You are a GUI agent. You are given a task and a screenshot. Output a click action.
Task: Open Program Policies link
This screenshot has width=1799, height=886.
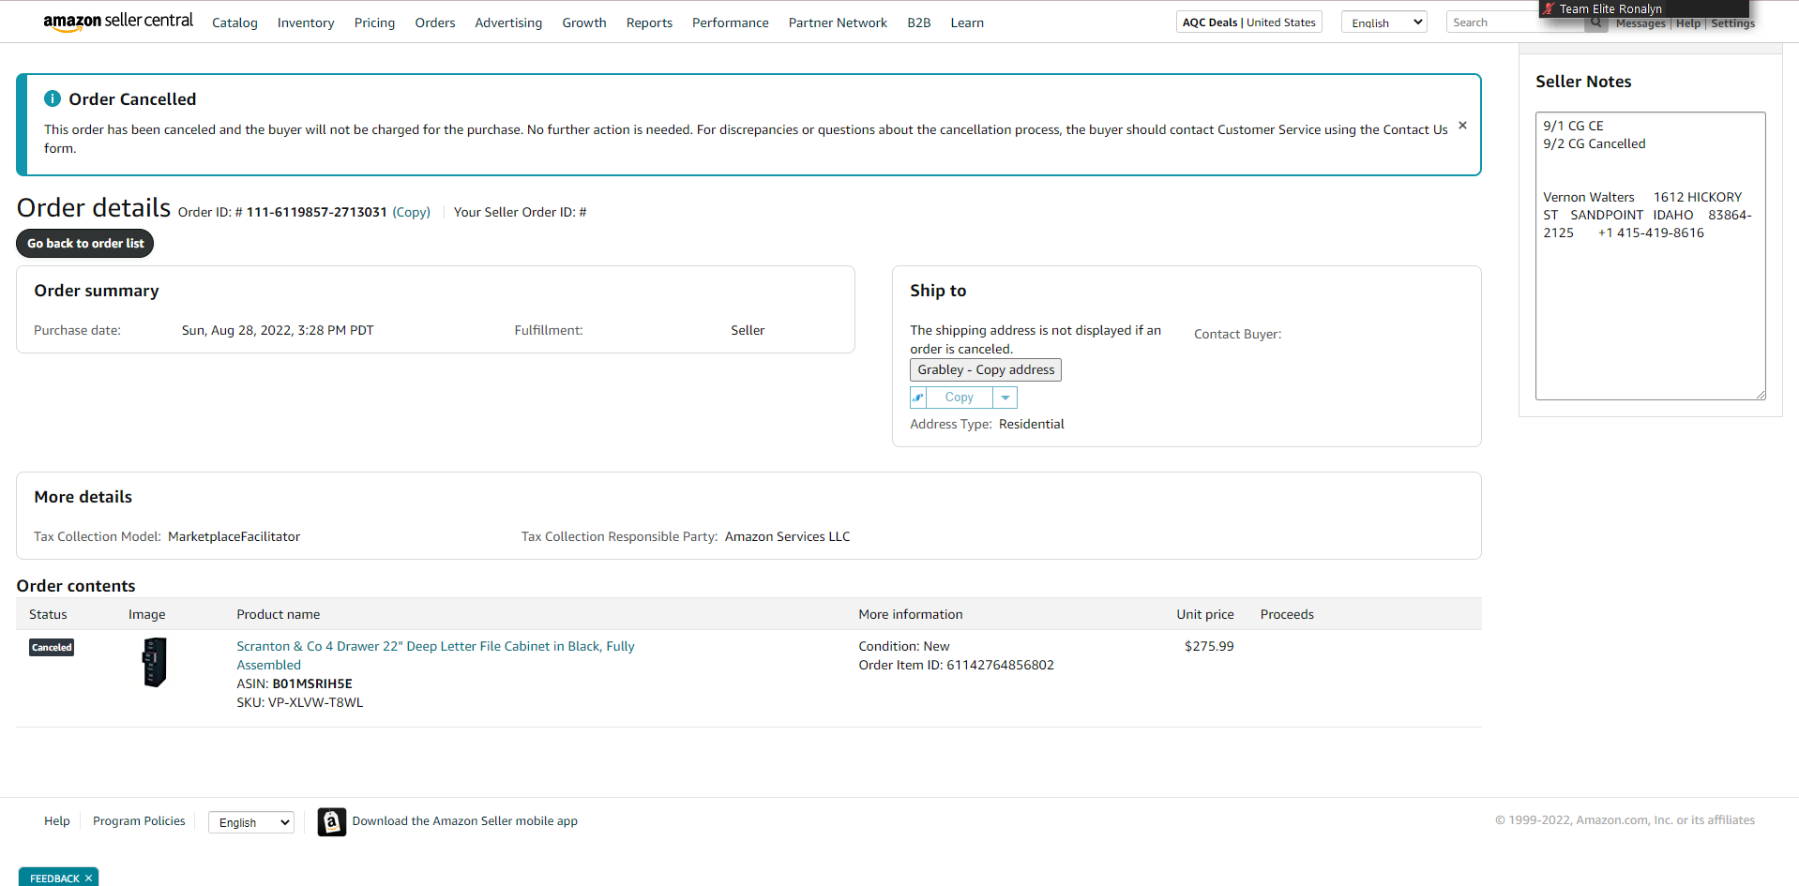tap(139, 821)
